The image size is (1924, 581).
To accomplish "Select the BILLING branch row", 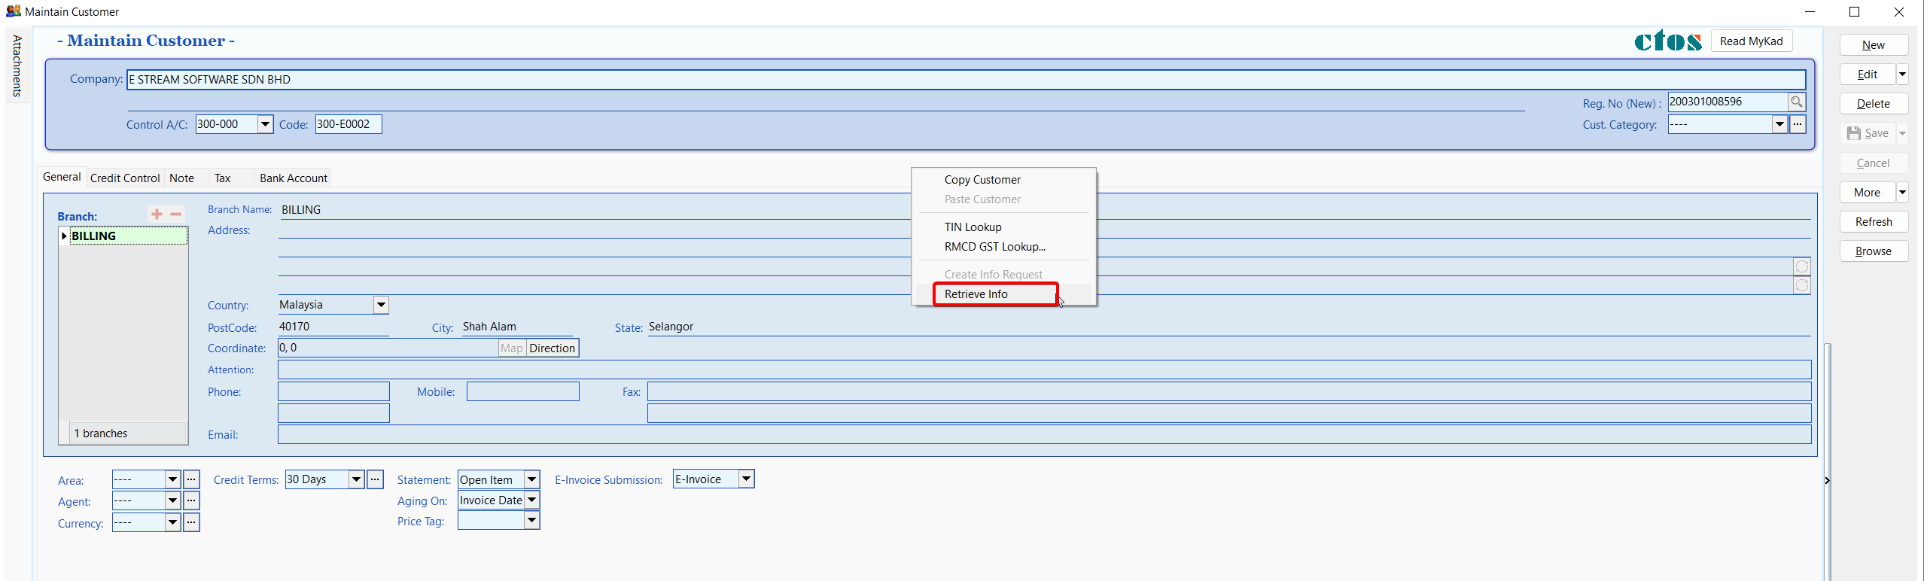I will pos(124,236).
